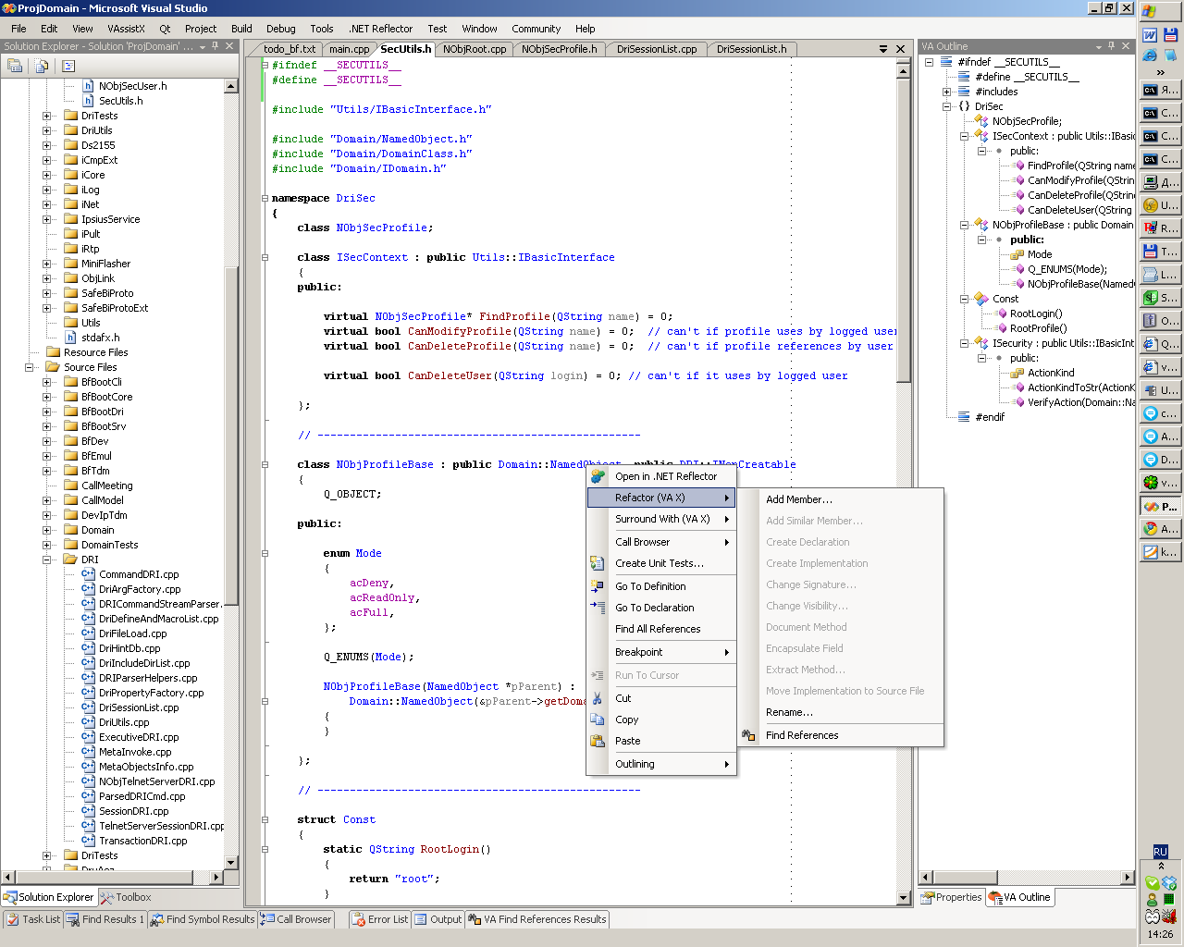The width and height of the screenshot is (1184, 947).
Task: Collapse namespace DriSec code outlining block
Action: coord(265,198)
